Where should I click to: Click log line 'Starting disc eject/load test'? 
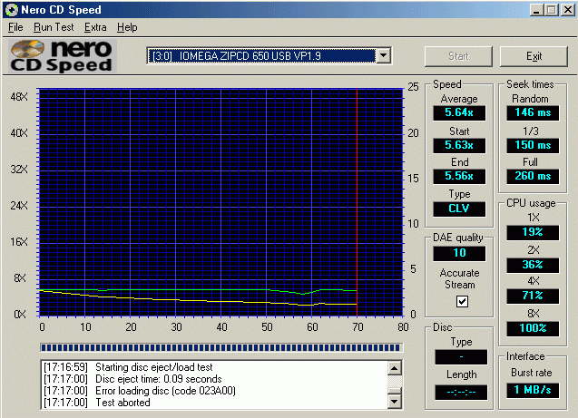[x=128, y=367]
